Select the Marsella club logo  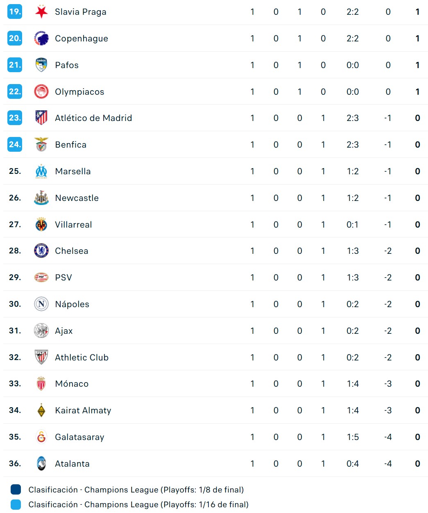(41, 171)
